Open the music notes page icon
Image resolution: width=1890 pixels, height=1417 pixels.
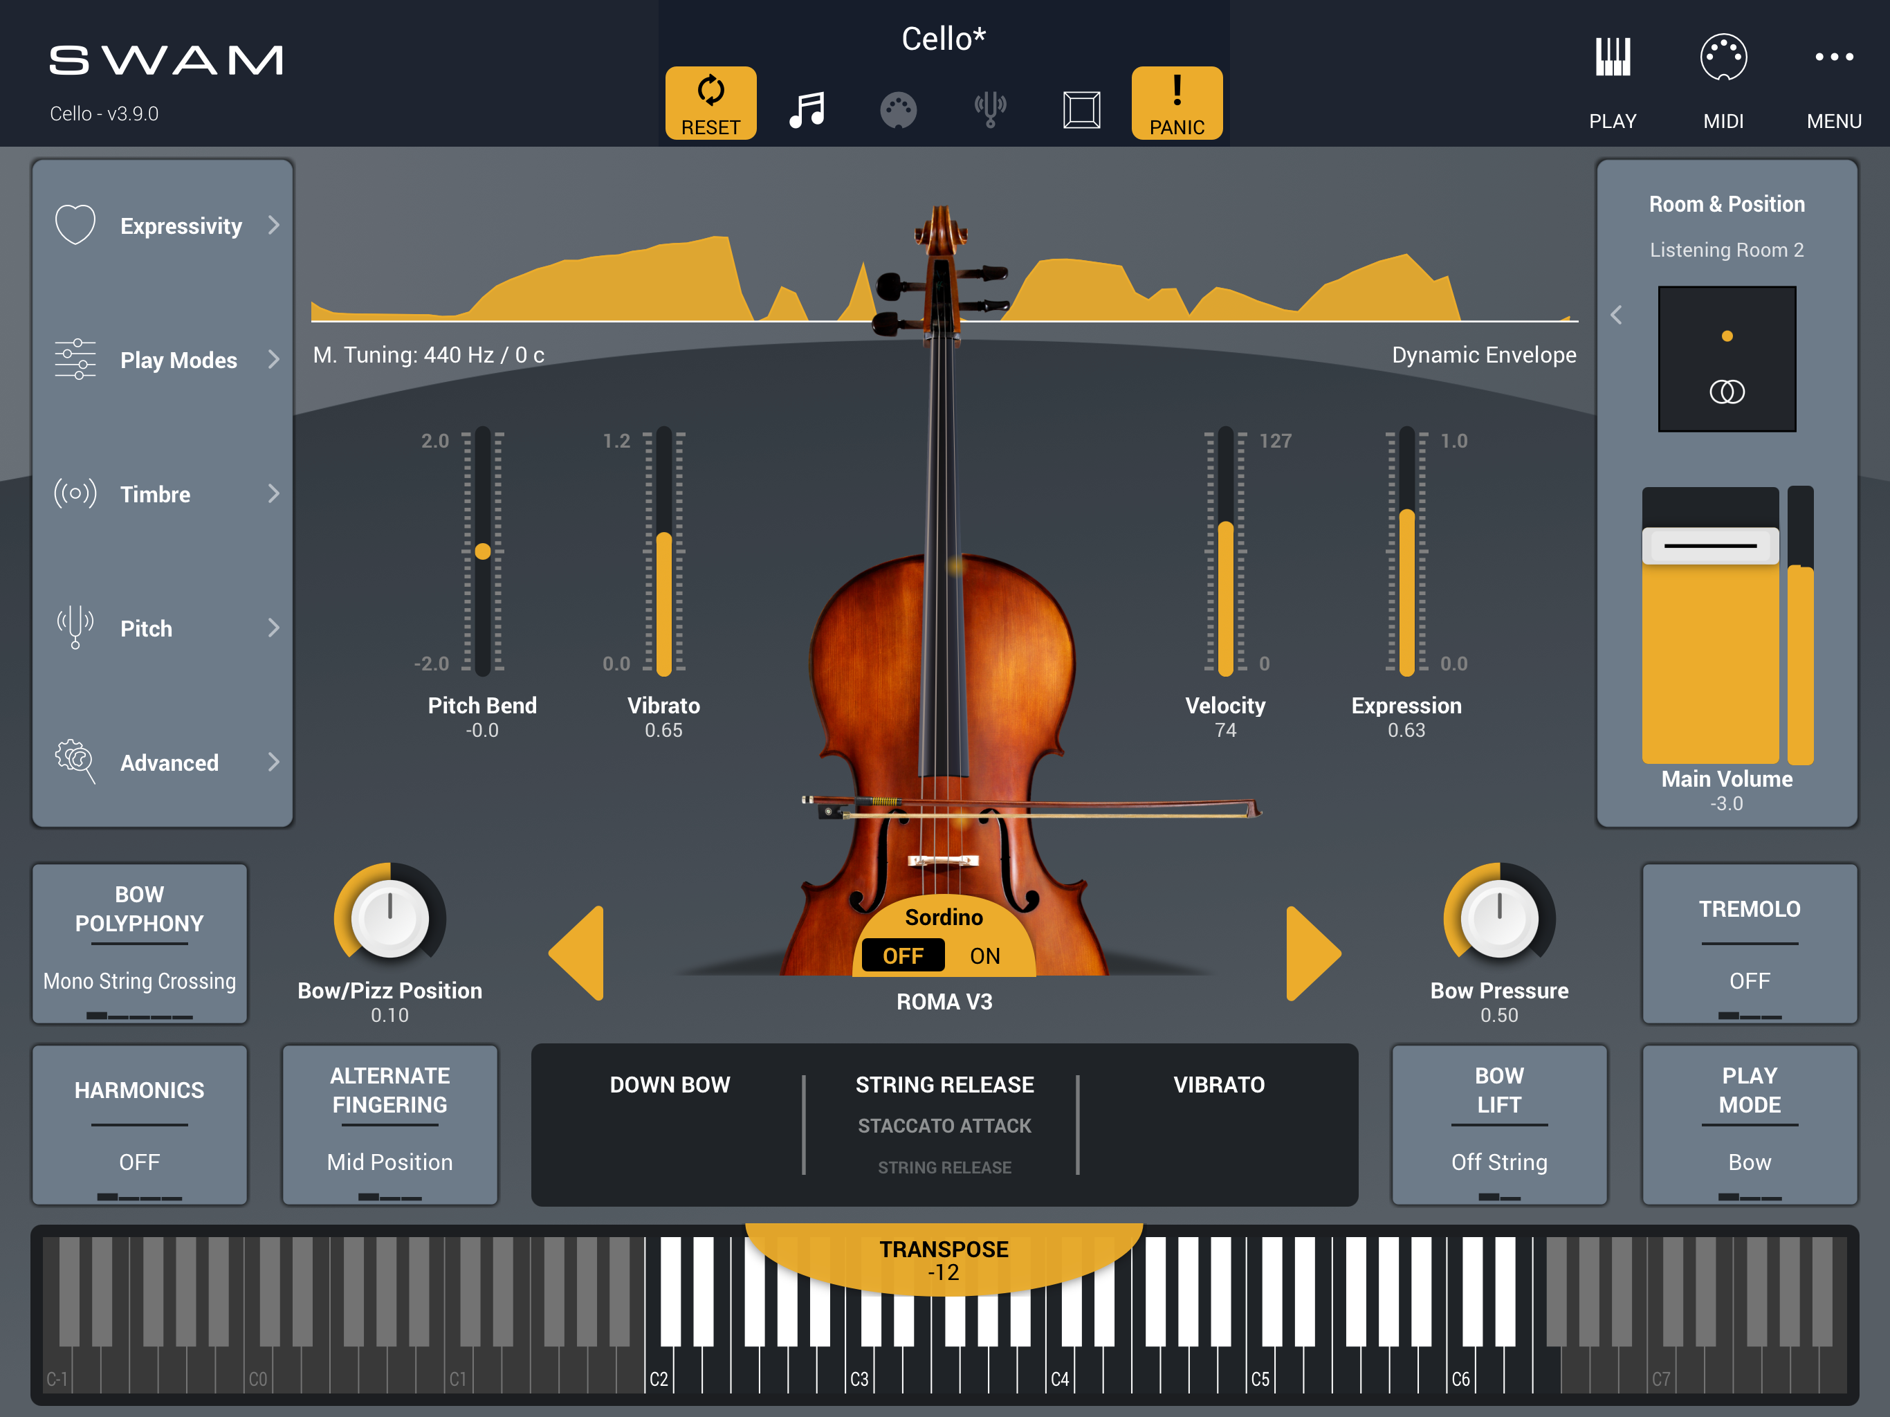coord(807,109)
